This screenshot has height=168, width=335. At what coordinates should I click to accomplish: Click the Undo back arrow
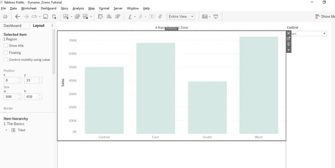[18, 17]
